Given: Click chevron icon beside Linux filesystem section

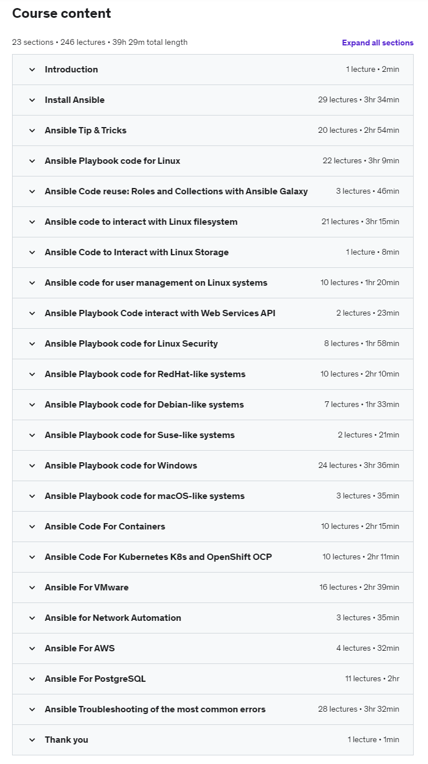Looking at the screenshot, I should coord(32,222).
